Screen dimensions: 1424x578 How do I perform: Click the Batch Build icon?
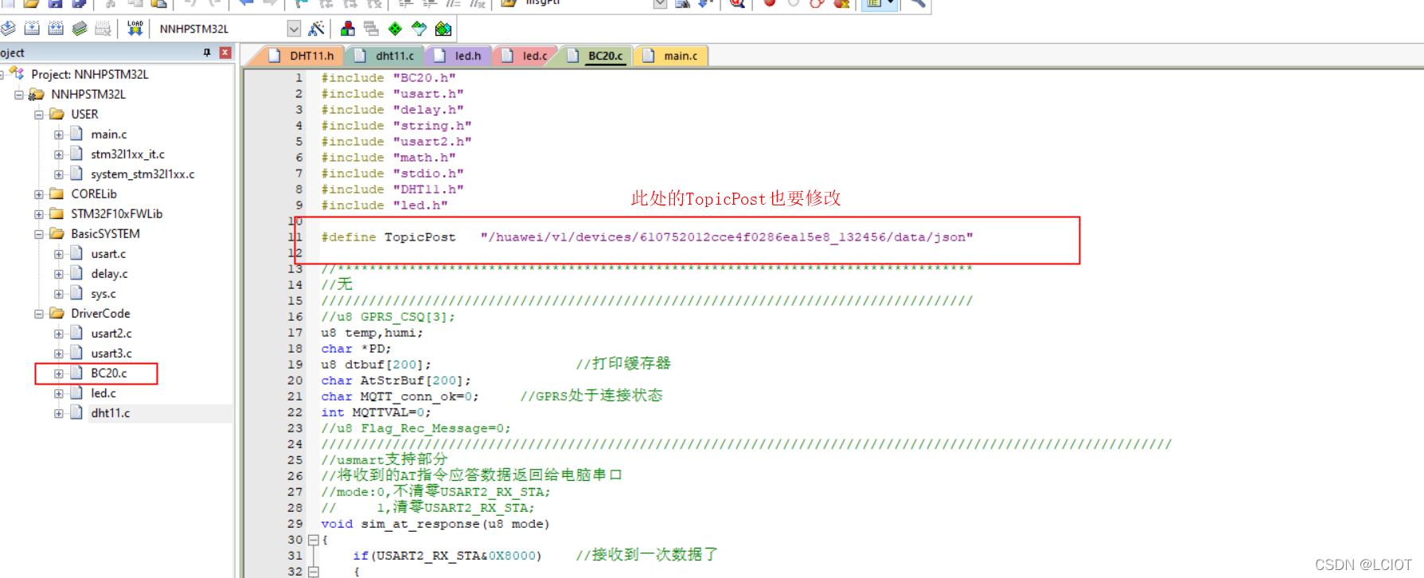click(80, 29)
